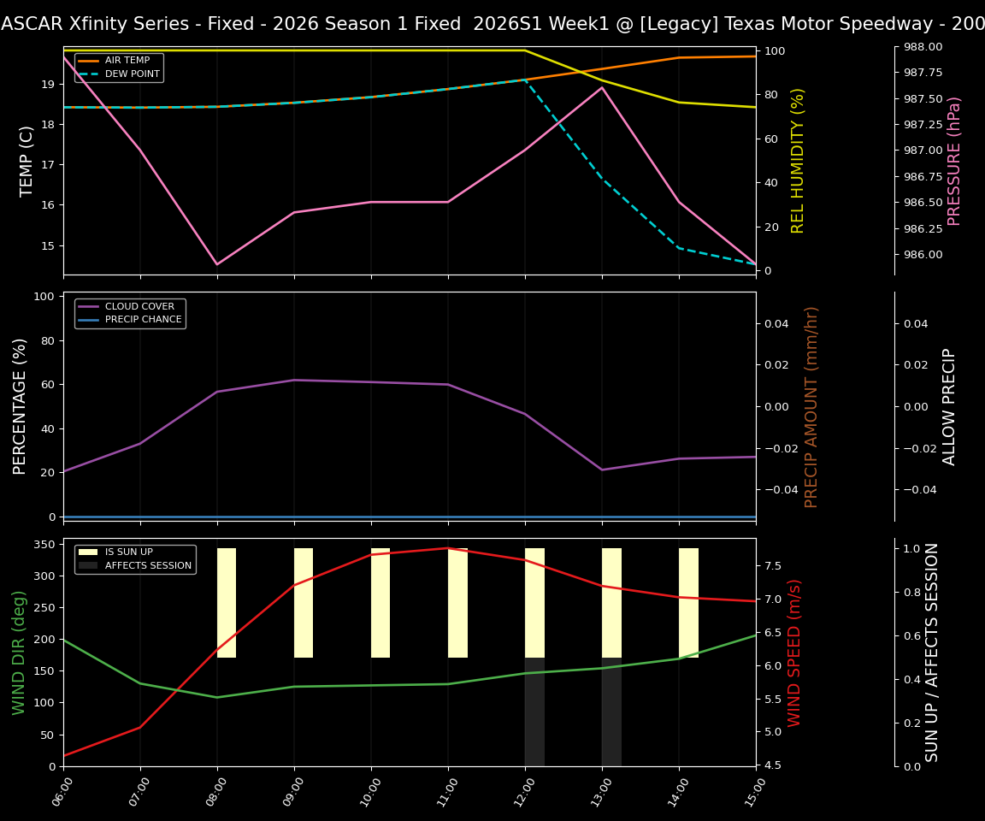Click the 12:00 tick label on time axis

524,791
